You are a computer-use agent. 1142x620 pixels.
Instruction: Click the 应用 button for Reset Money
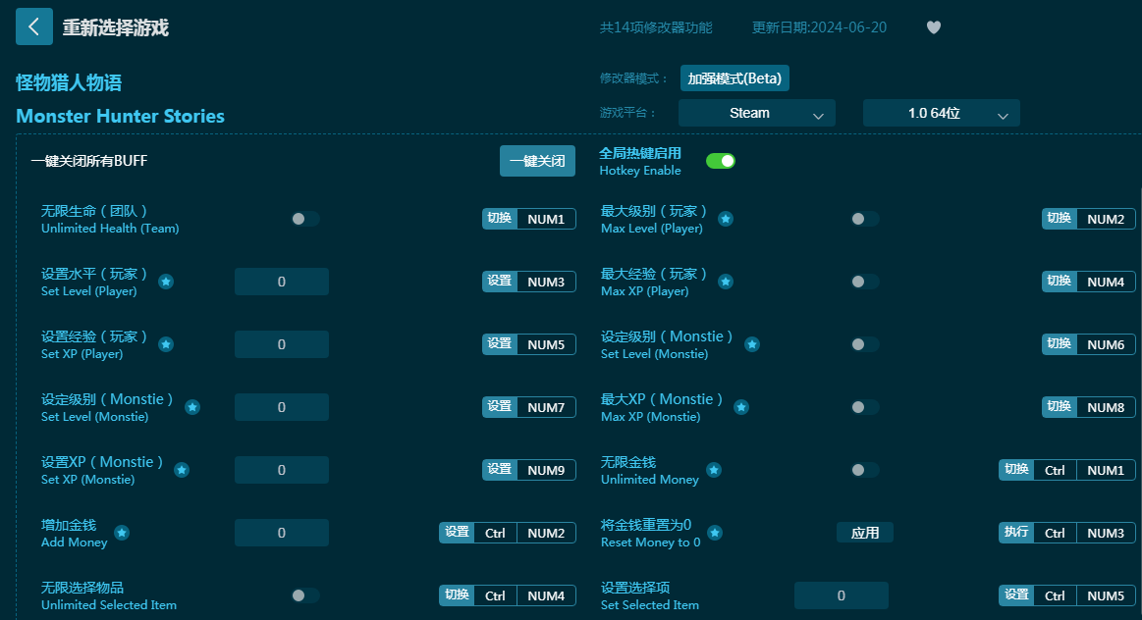(x=864, y=533)
